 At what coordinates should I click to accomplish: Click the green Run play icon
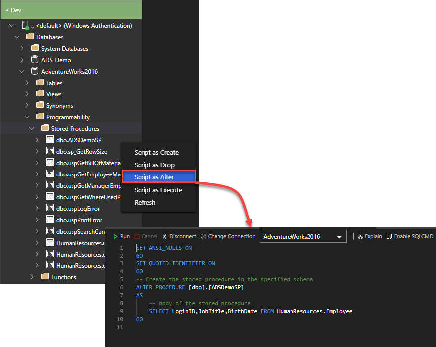click(115, 236)
